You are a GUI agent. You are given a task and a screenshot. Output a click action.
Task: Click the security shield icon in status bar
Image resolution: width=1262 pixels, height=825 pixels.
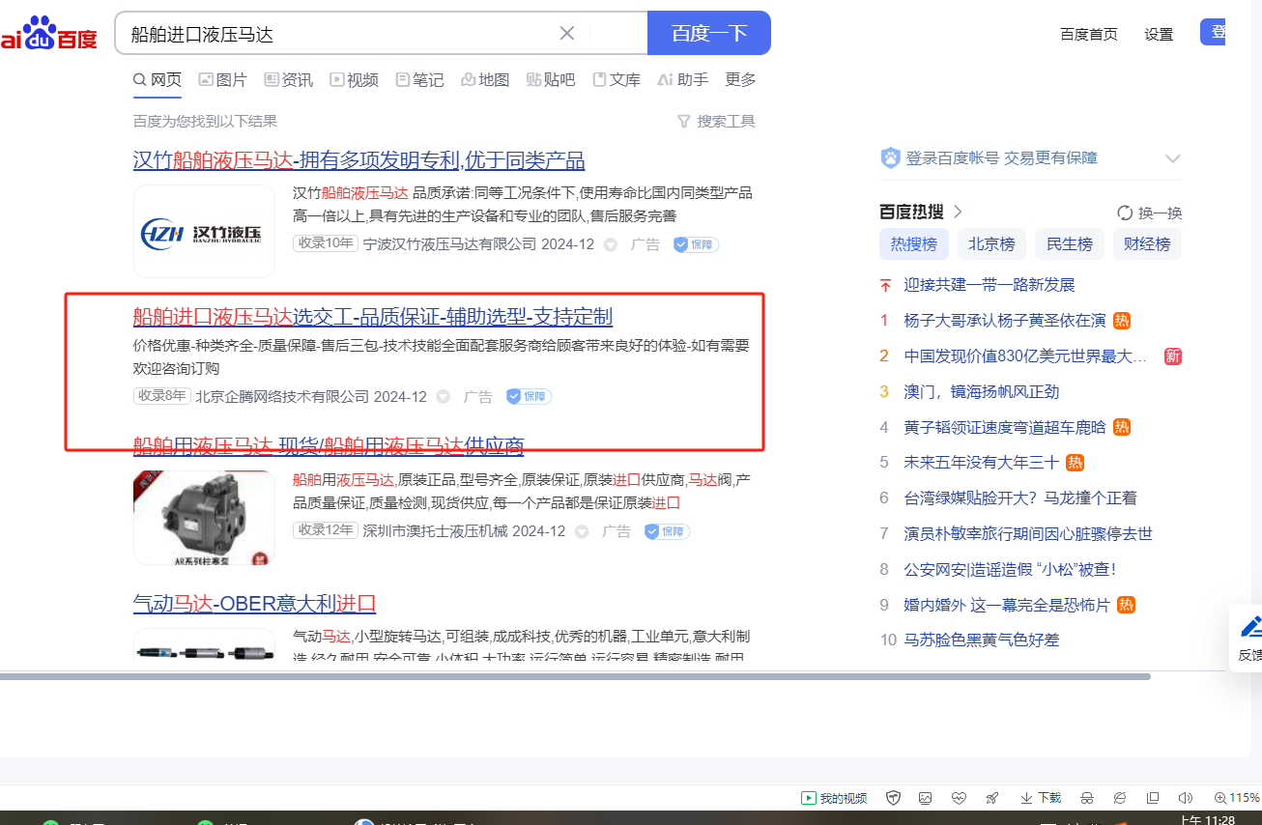pos(894,798)
